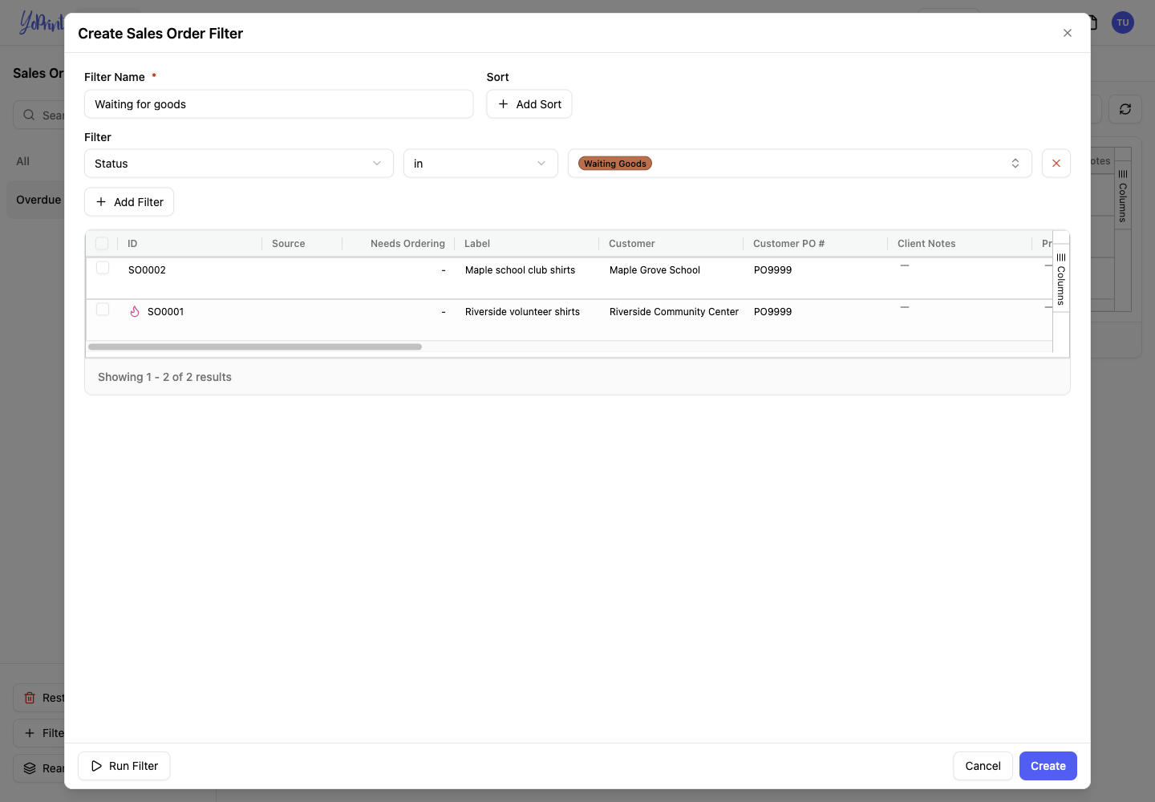Click the flame icon next to SO0001
The image size is (1155, 802).
(x=135, y=311)
